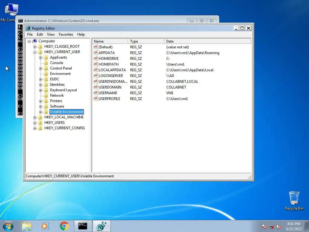Click the HKEY_LOCAL_MACHINE folder icon
The image size is (309, 232).
40,117
